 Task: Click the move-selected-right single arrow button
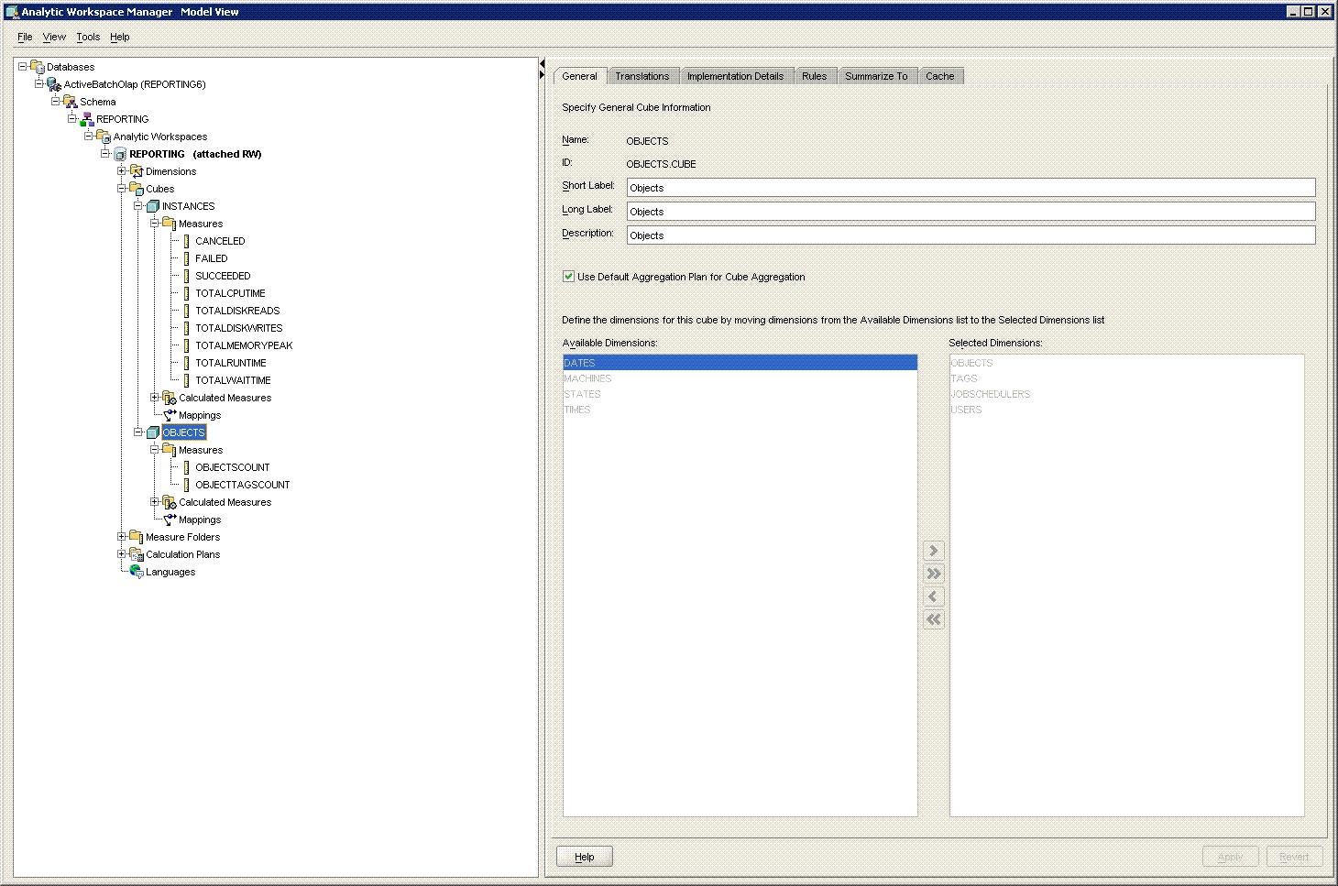(x=934, y=551)
